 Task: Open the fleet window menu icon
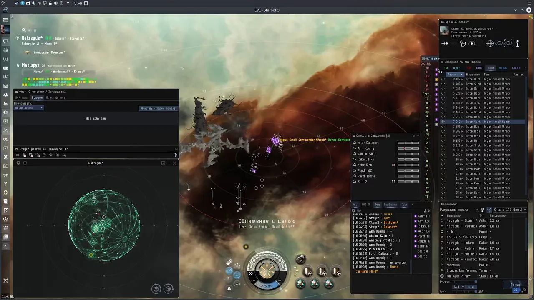[16, 92]
